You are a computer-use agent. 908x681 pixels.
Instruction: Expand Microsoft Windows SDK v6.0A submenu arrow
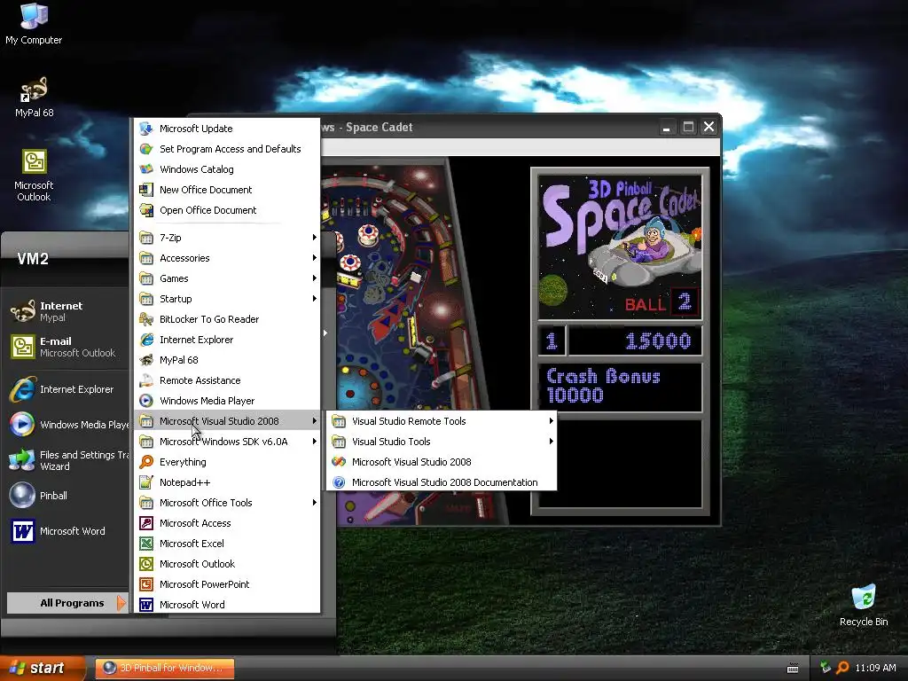tap(315, 442)
